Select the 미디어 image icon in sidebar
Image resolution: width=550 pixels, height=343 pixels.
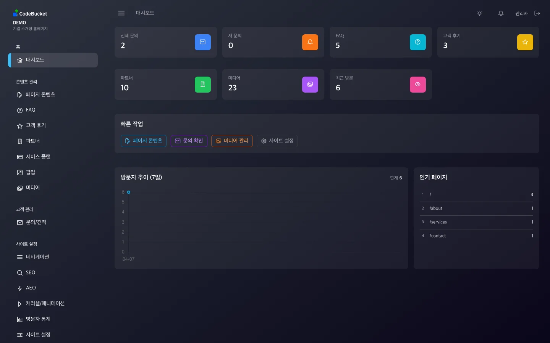point(20,188)
